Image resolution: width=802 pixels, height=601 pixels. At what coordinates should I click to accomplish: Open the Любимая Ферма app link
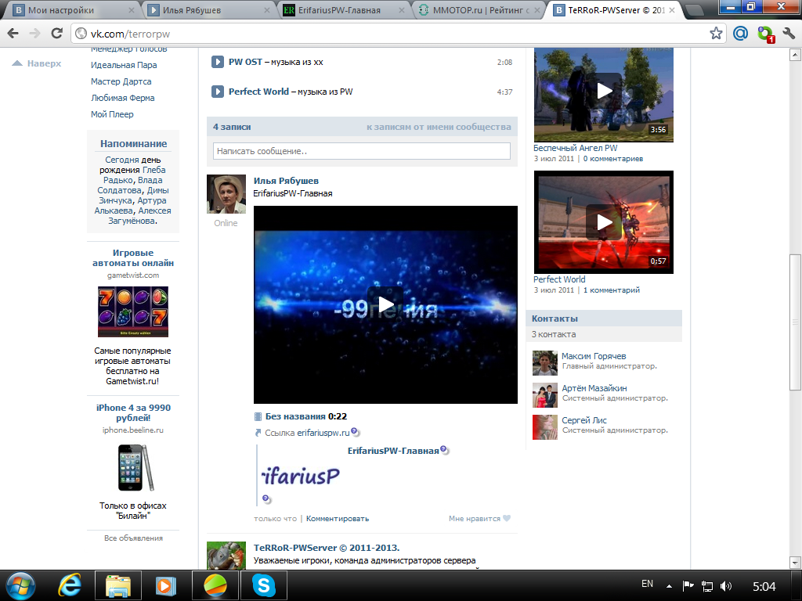[122, 98]
